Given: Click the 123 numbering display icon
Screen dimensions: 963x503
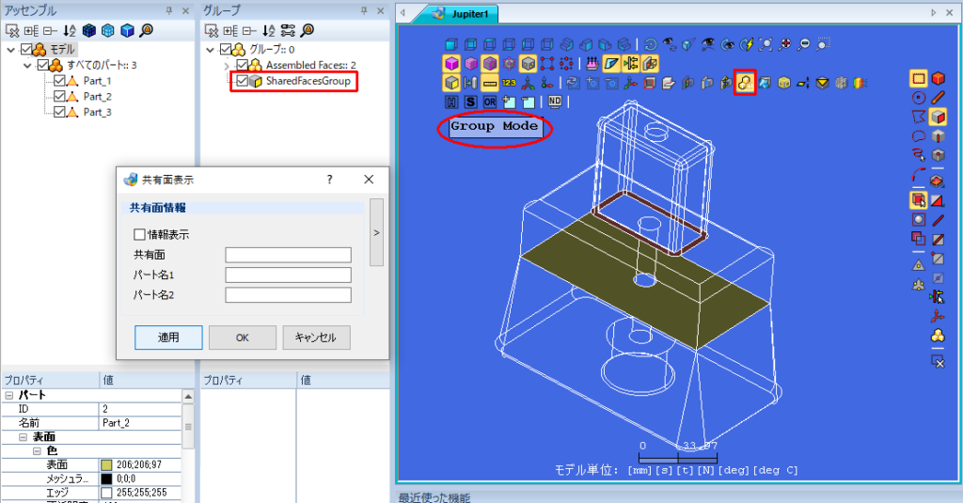Looking at the screenshot, I should click(509, 83).
